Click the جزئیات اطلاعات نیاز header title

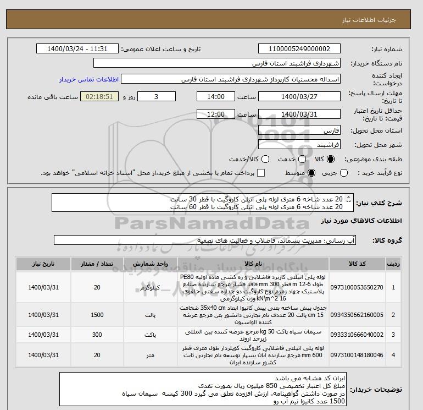tap(369, 20)
